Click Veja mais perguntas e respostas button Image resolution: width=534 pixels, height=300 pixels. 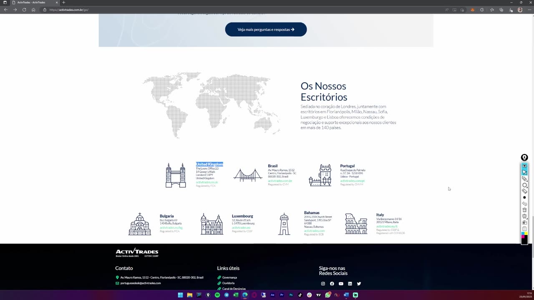[x=266, y=30]
